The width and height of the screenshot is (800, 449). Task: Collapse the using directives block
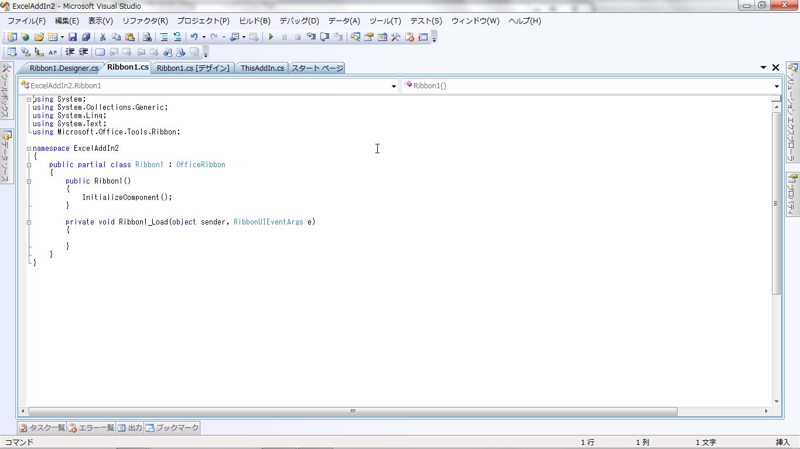click(29, 99)
